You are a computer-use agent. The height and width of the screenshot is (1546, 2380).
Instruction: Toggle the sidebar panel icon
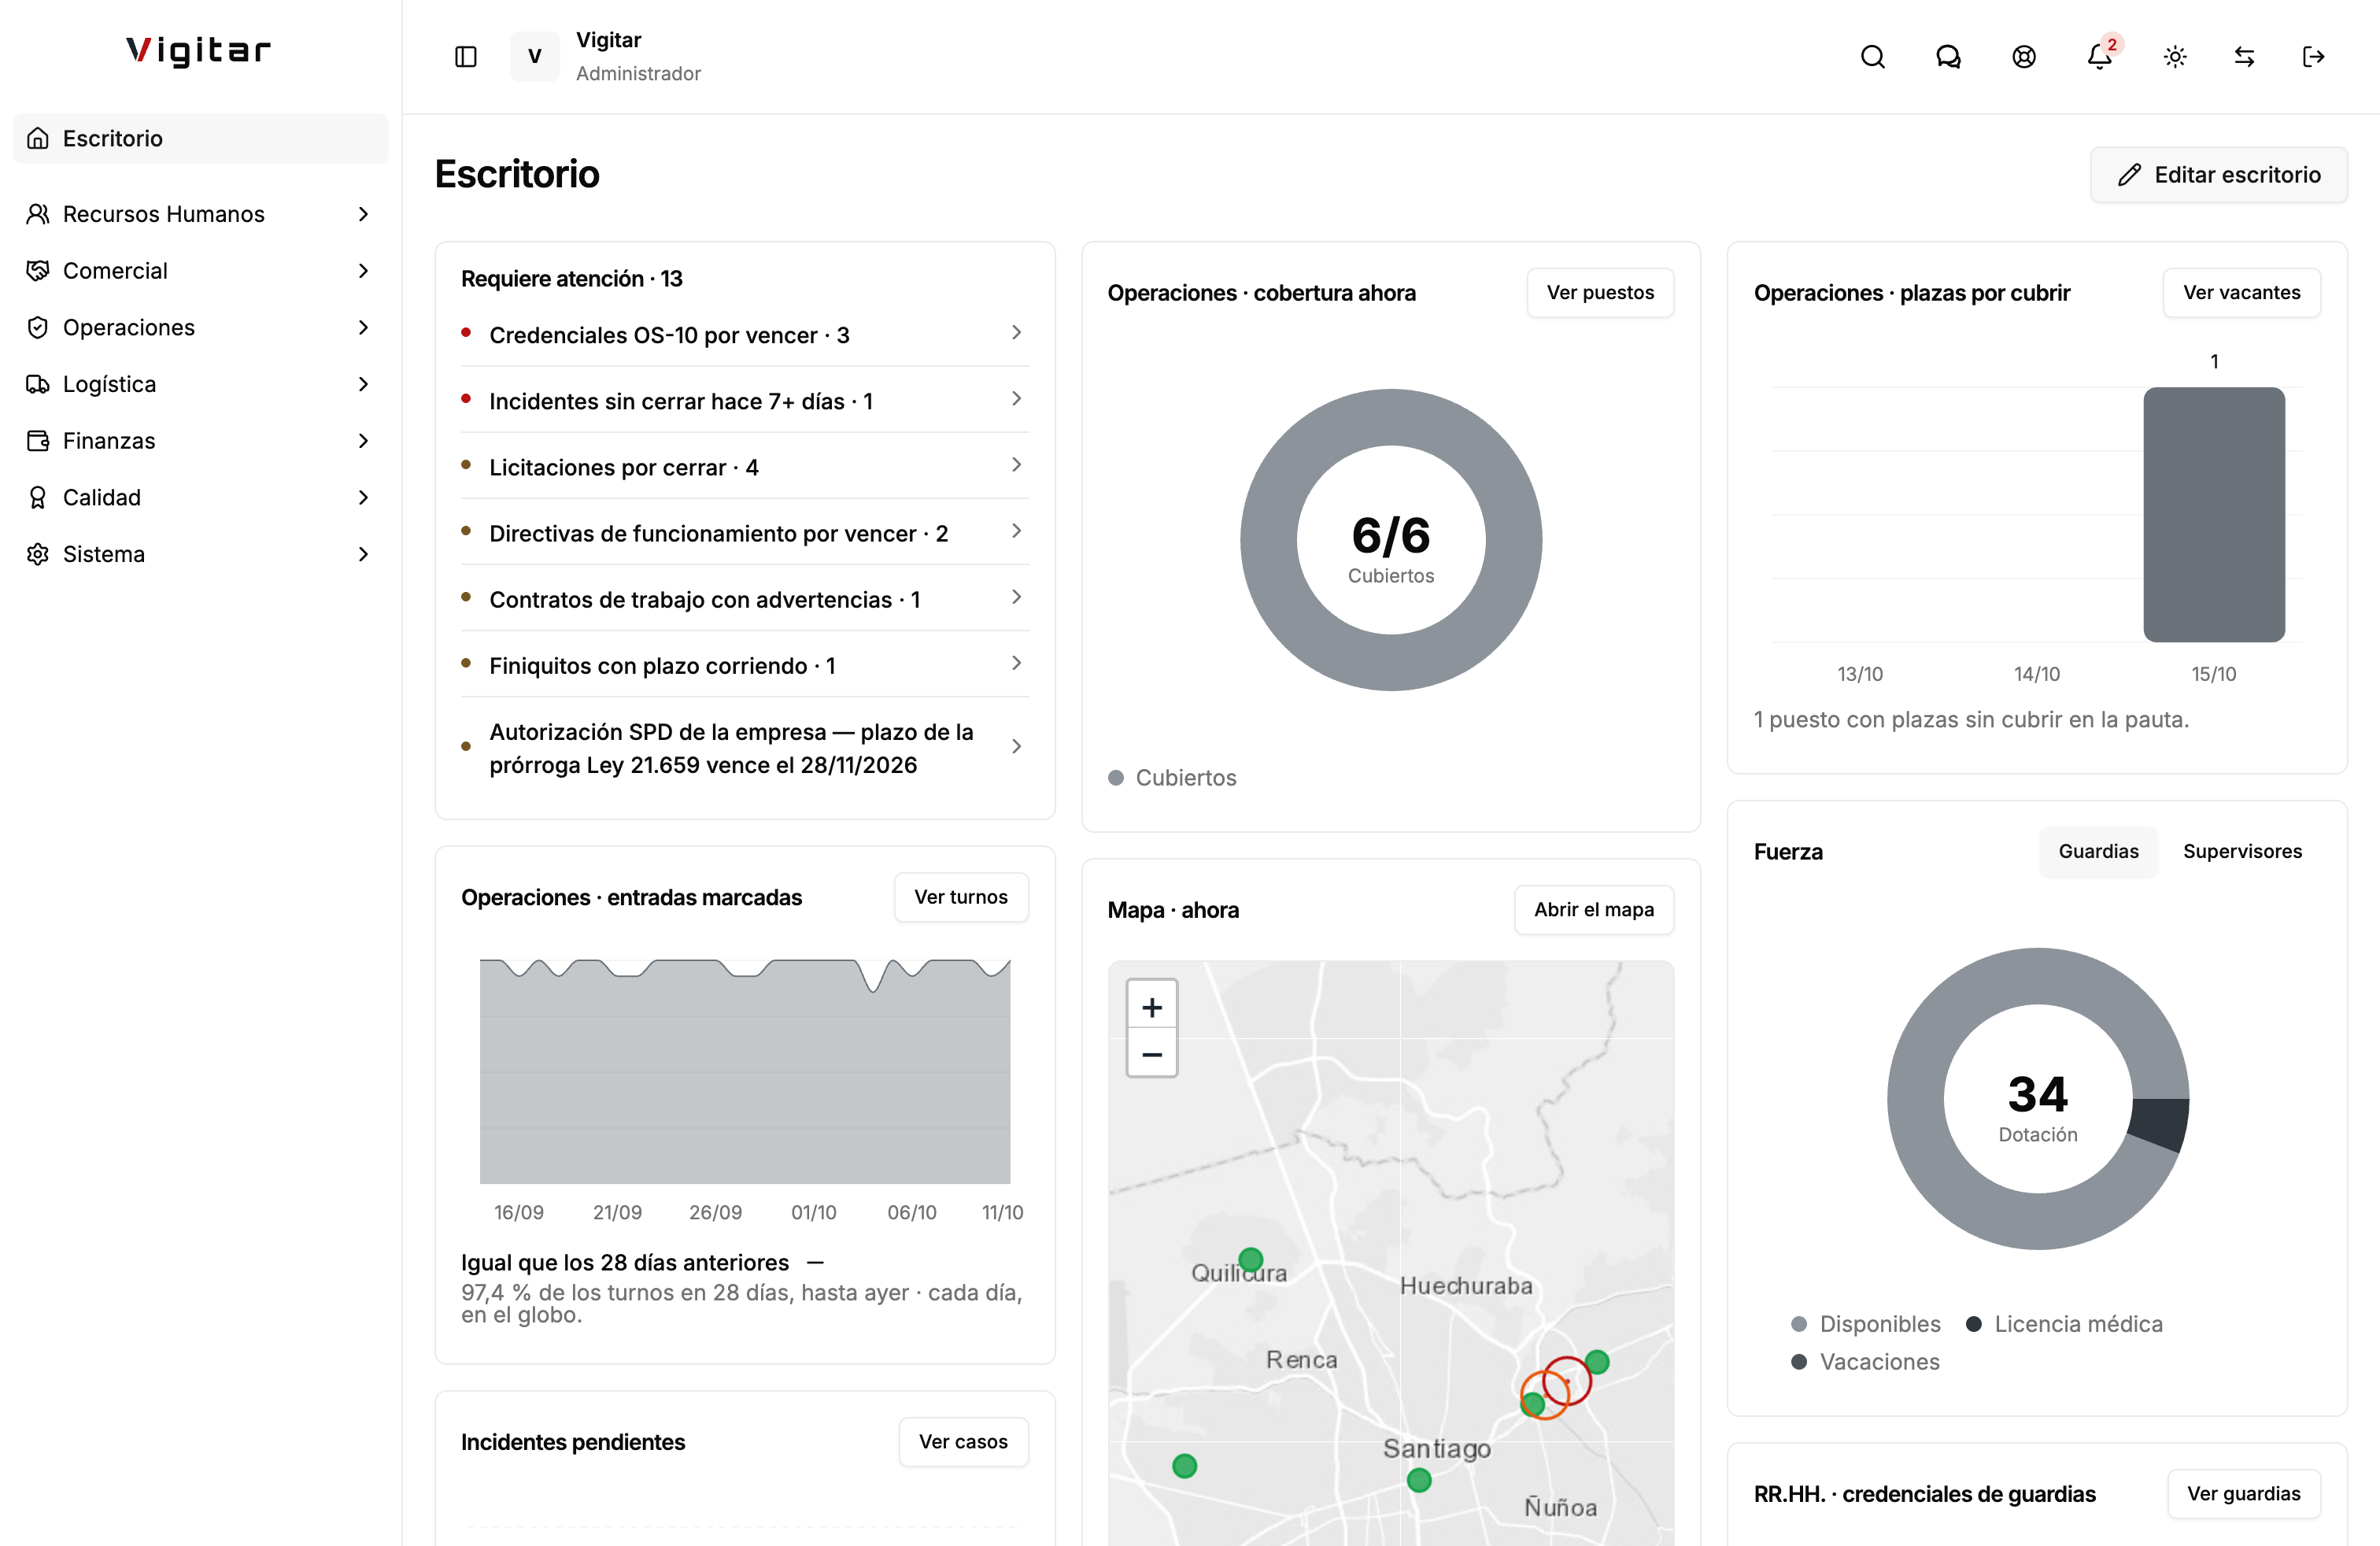[465, 57]
